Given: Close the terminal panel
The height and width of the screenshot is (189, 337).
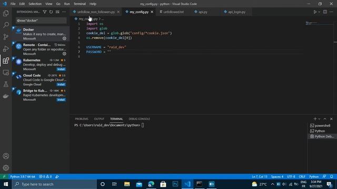Looking at the screenshot, I should click(331, 119).
